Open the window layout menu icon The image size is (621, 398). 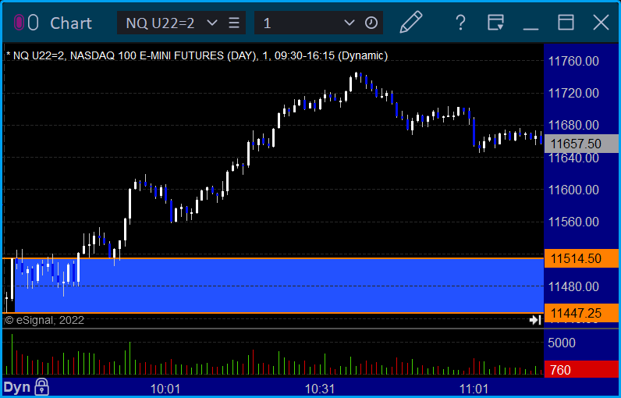(x=495, y=23)
